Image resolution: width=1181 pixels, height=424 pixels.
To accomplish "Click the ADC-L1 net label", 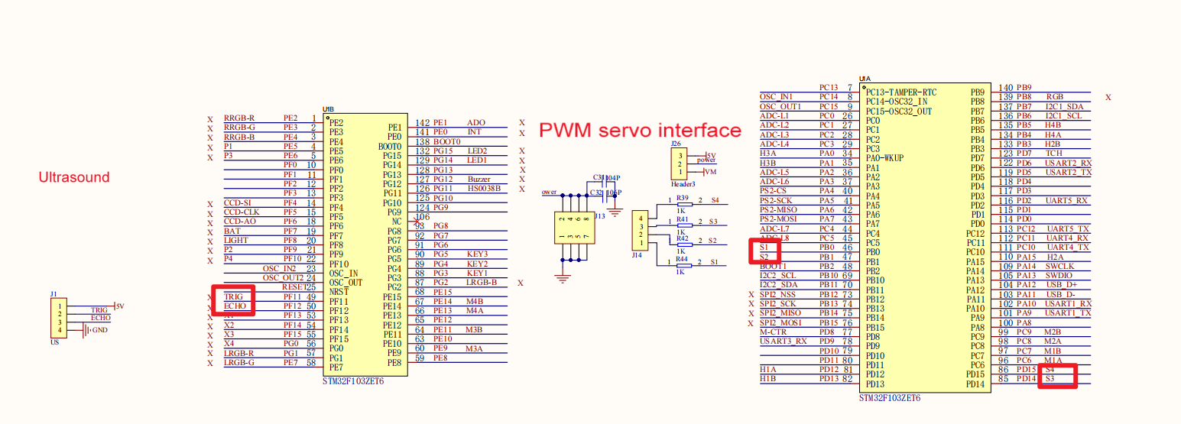I will 774,115.
